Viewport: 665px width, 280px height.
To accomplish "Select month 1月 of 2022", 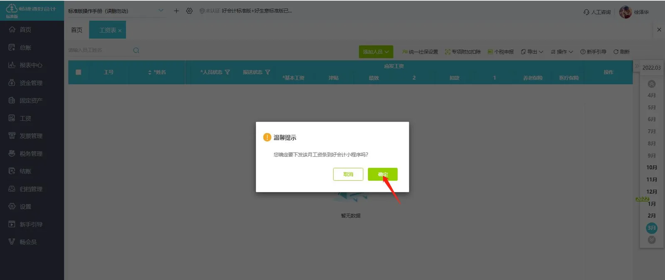I will [x=652, y=204].
